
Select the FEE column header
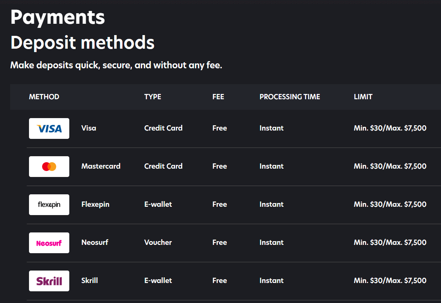[218, 97]
